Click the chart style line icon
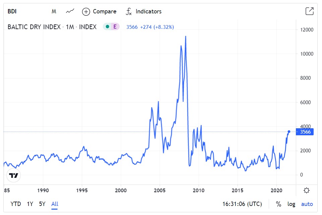This screenshot has height=215, width=322. 70,11
